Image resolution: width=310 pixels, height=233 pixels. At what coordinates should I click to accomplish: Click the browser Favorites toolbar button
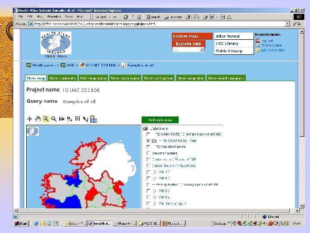coord(173,17)
